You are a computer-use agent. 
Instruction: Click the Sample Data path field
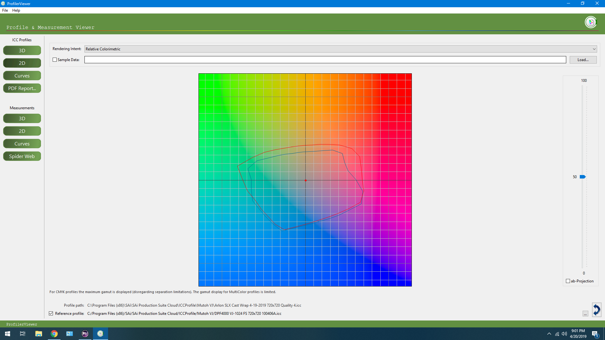325,60
